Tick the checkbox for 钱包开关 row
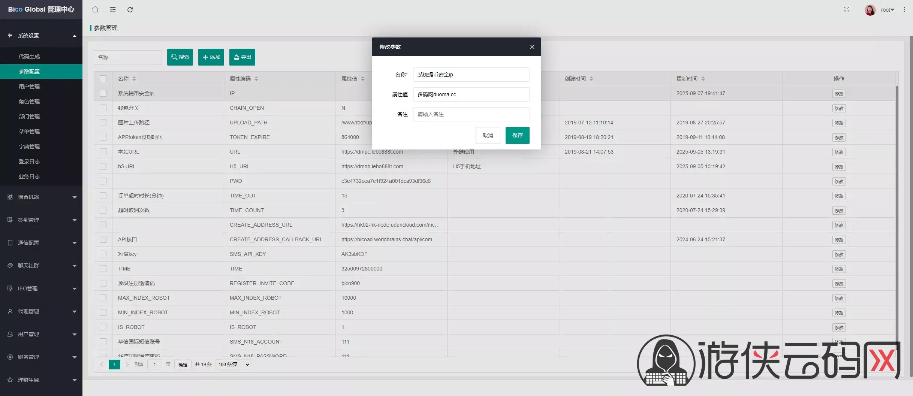 pos(103,108)
